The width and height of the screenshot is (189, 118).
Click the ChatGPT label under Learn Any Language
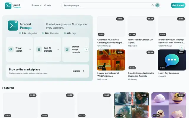coord(162,76)
